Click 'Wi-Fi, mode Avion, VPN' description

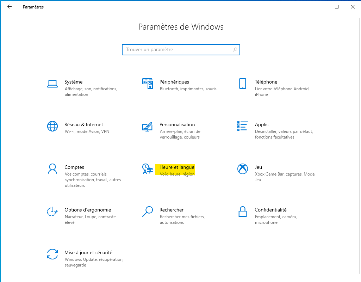pos(87,131)
